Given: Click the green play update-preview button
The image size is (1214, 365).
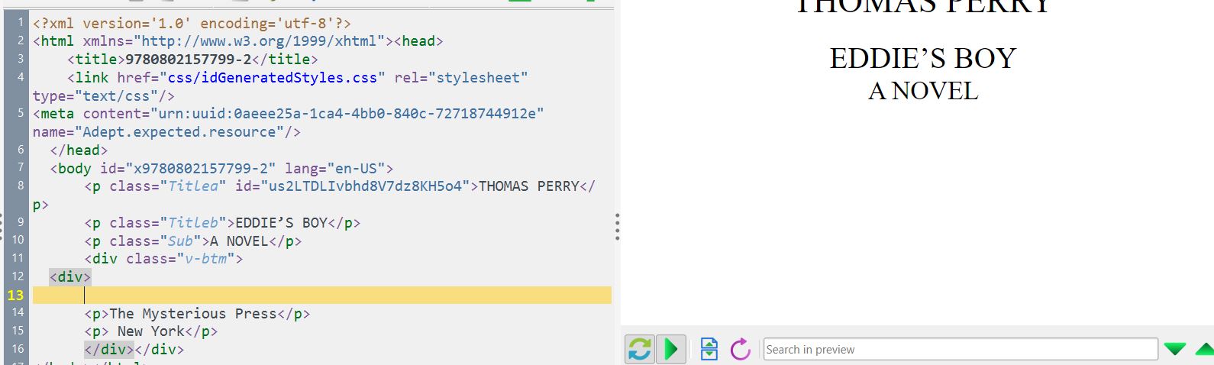Looking at the screenshot, I should tap(671, 349).
